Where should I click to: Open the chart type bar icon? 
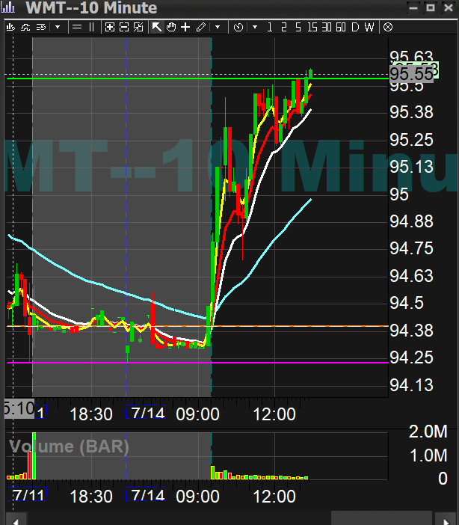(10, 27)
